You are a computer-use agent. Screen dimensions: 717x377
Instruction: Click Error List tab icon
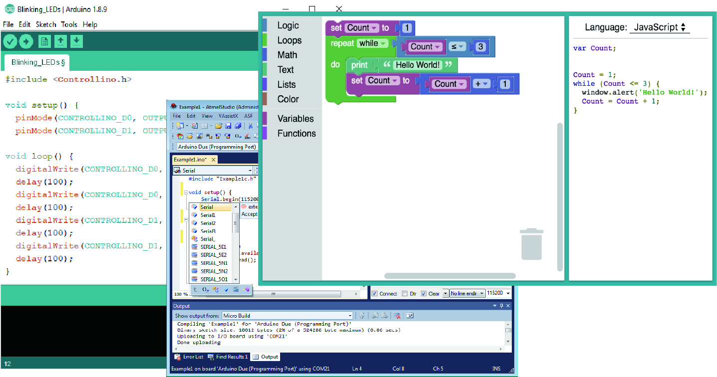[177, 357]
